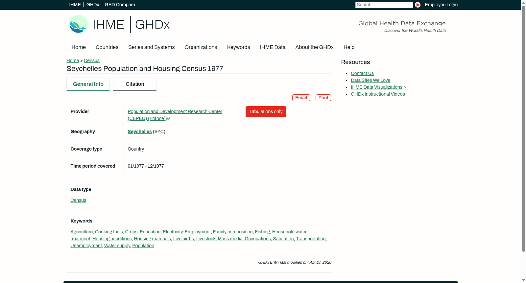The image size is (526, 283).
Task: Select the Electricity keyword link
Action: coord(173,232)
